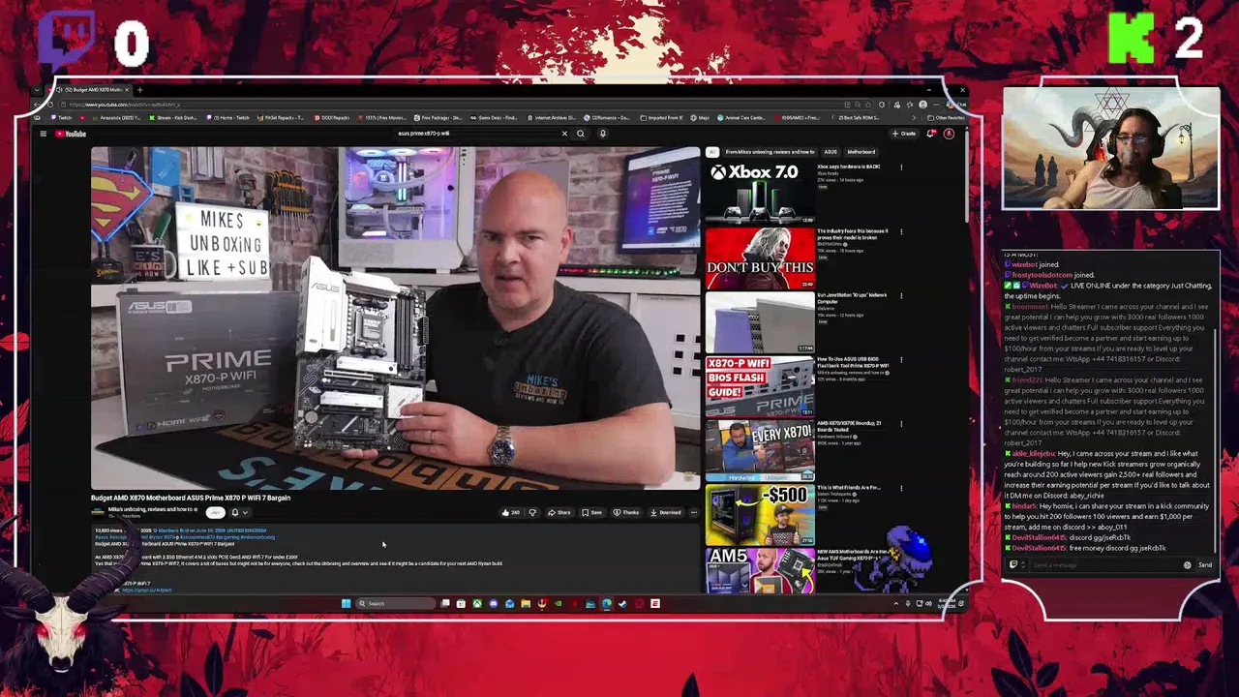Open the YouTube account avatar menu
This screenshot has height=697, width=1239.
click(x=949, y=134)
